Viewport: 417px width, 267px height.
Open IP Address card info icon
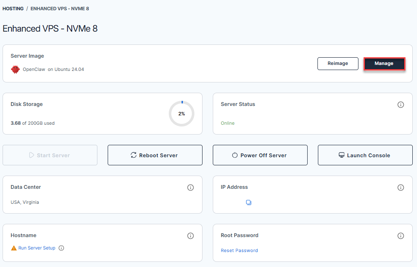[400, 188]
